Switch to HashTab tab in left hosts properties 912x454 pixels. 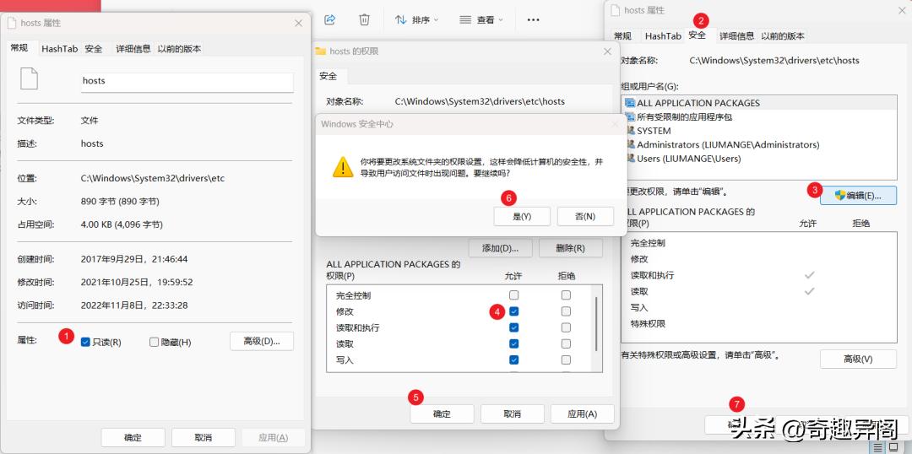point(59,49)
